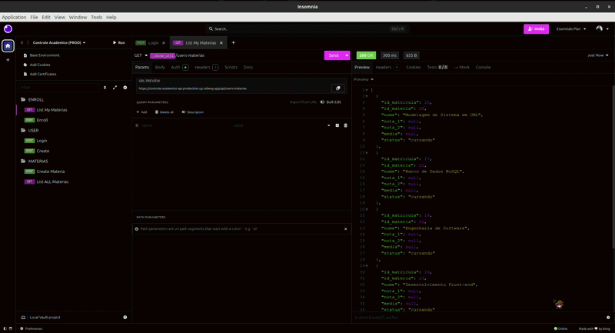Open the Home dashboard icon in sidebar
This screenshot has width=615, height=333.
pyautogui.click(x=8, y=46)
